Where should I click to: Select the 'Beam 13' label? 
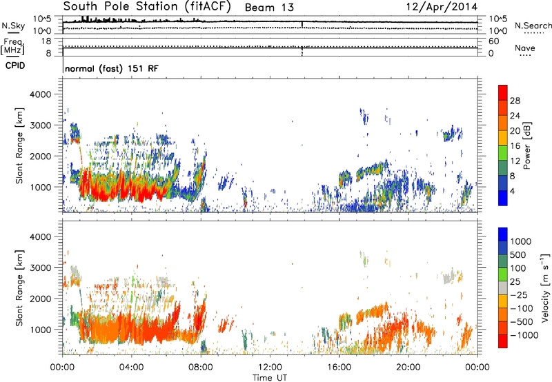point(269,8)
